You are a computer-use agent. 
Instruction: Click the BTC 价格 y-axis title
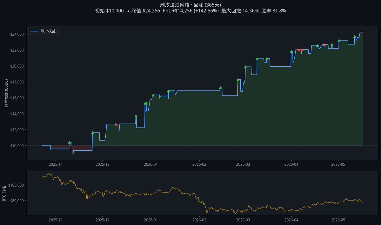(4, 193)
